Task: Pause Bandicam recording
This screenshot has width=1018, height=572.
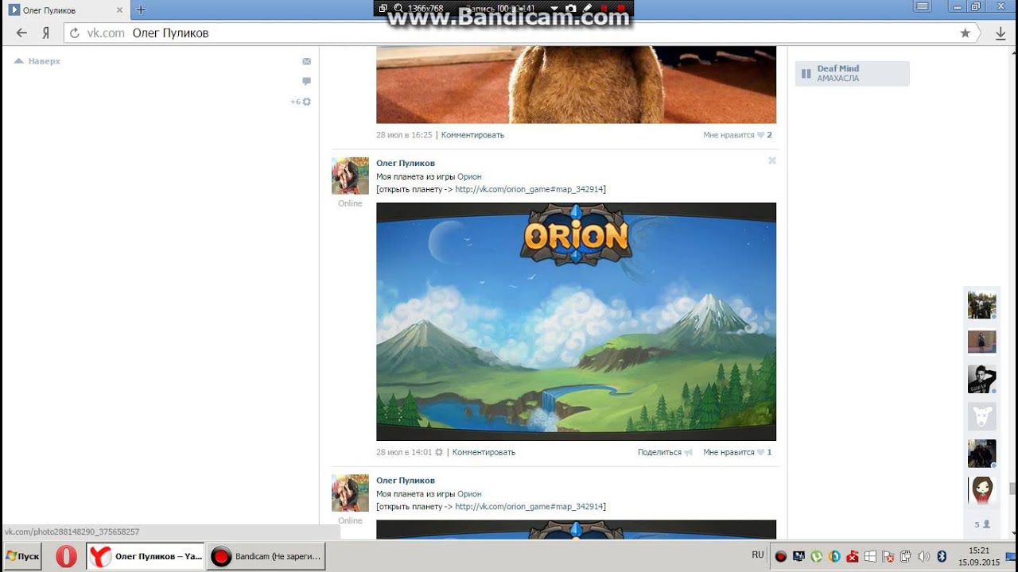Action: tap(604, 8)
